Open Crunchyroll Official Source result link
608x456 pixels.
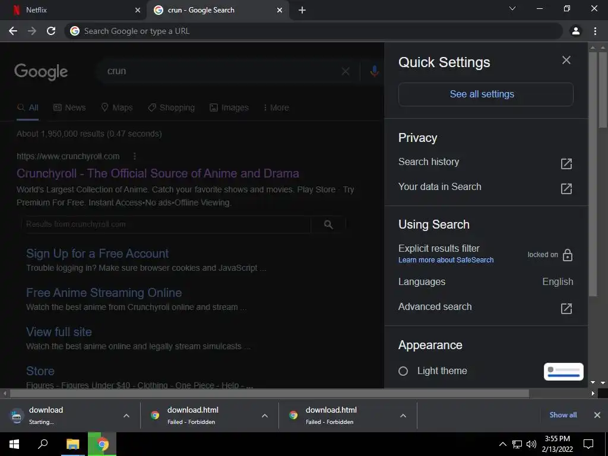158,173
